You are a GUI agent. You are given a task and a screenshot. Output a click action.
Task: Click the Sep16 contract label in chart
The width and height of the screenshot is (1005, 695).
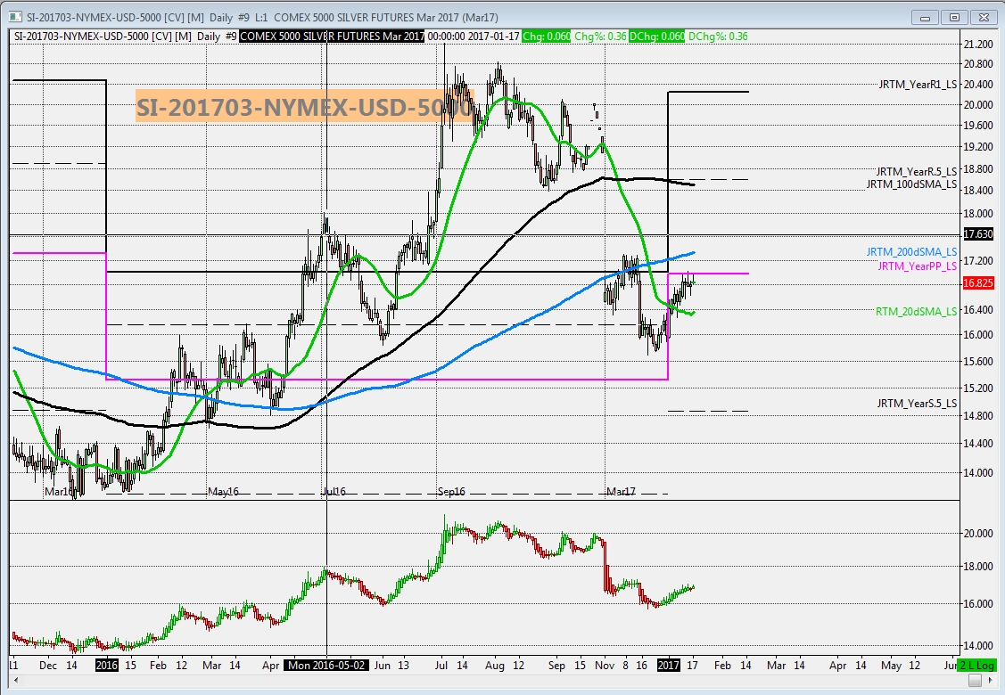(451, 491)
